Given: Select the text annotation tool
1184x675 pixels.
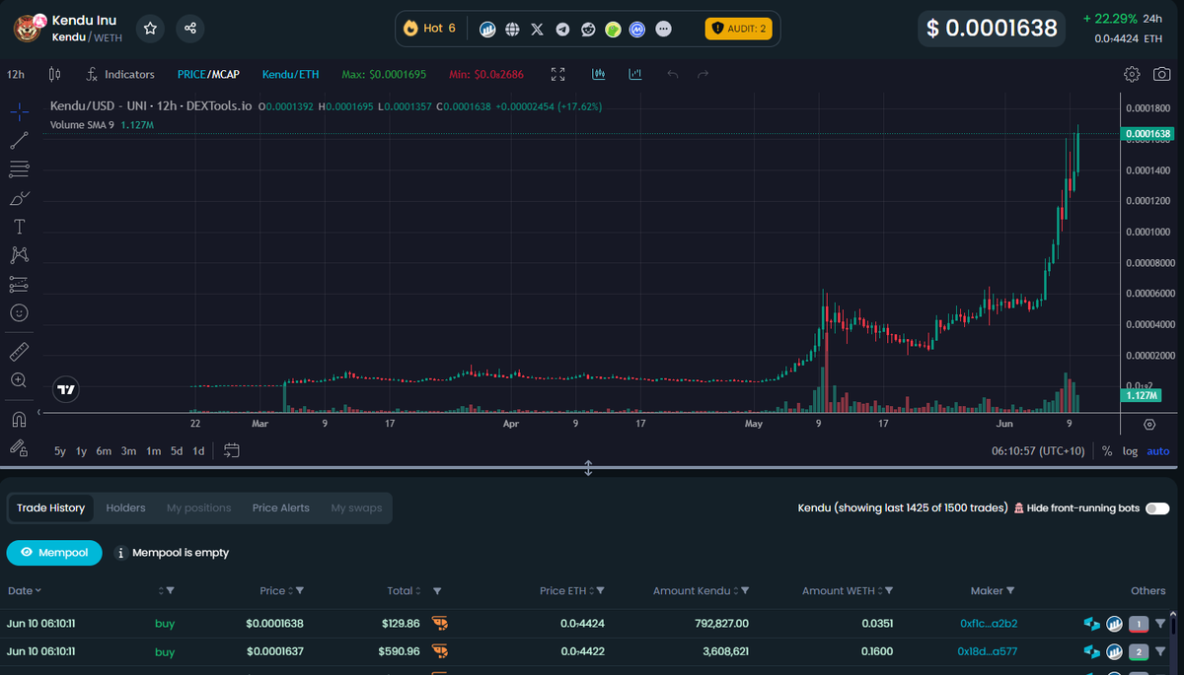Looking at the screenshot, I should [x=19, y=227].
